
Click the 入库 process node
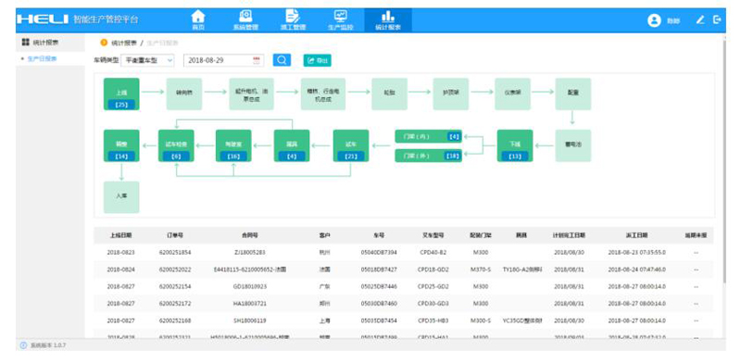[121, 197]
